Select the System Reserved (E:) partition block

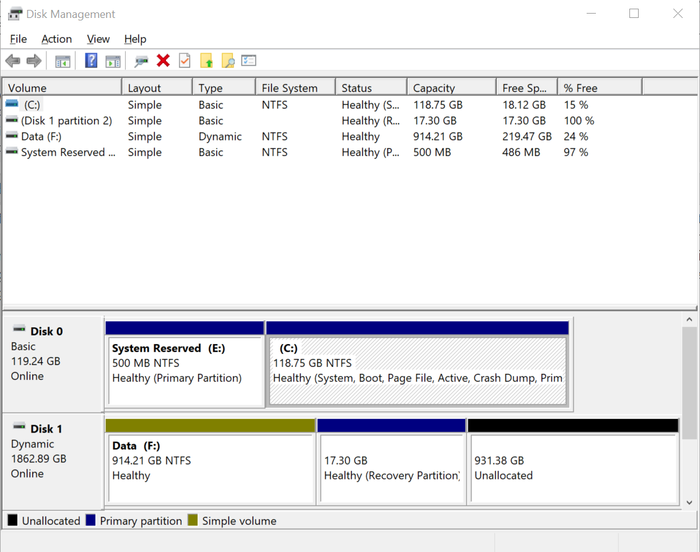pos(185,368)
